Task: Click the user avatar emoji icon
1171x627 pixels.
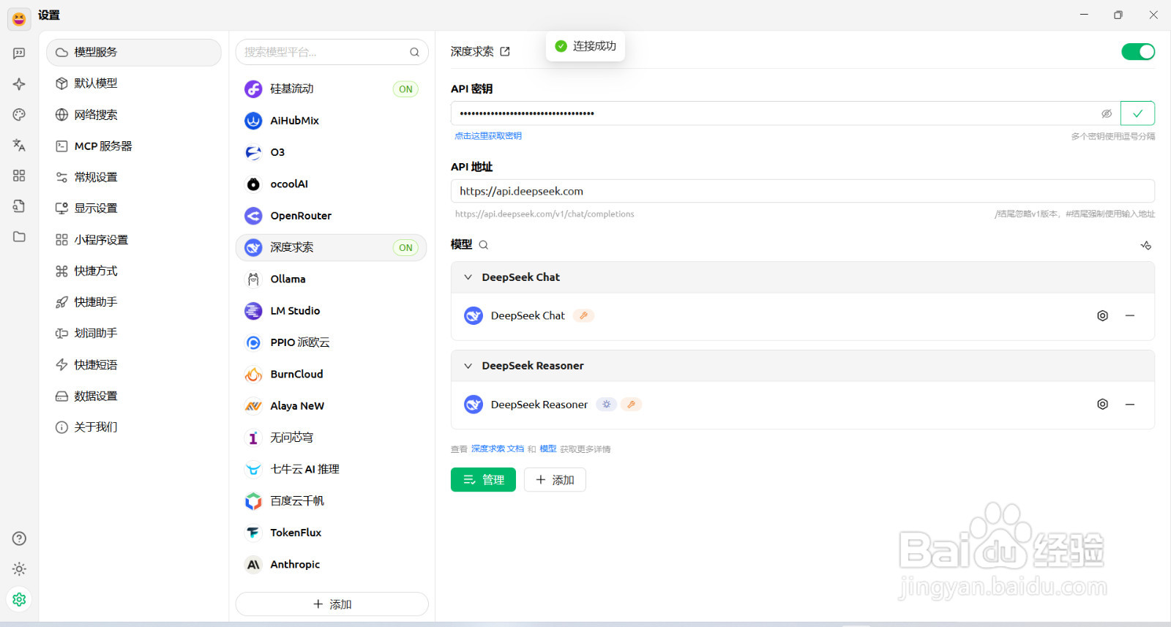Action: [19, 18]
